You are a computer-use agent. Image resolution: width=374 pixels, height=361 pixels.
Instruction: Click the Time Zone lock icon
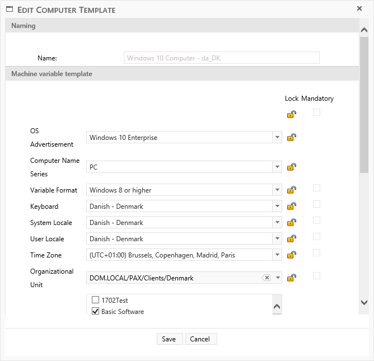(x=292, y=255)
